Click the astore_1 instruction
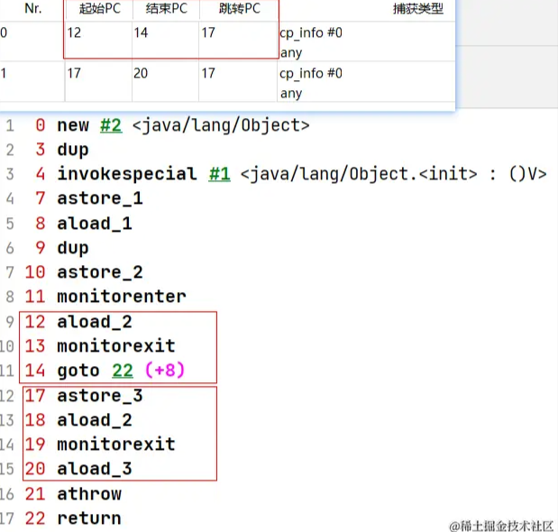The width and height of the screenshot is (558, 532). coord(100,198)
